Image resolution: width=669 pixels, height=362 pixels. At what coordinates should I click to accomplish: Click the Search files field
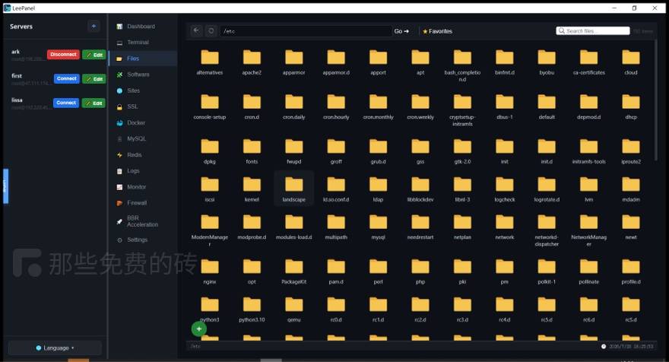pos(593,30)
